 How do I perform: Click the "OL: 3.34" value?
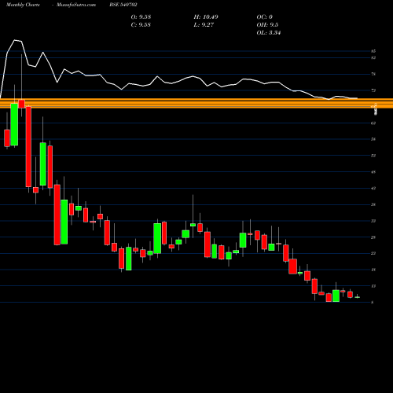coord(269,32)
